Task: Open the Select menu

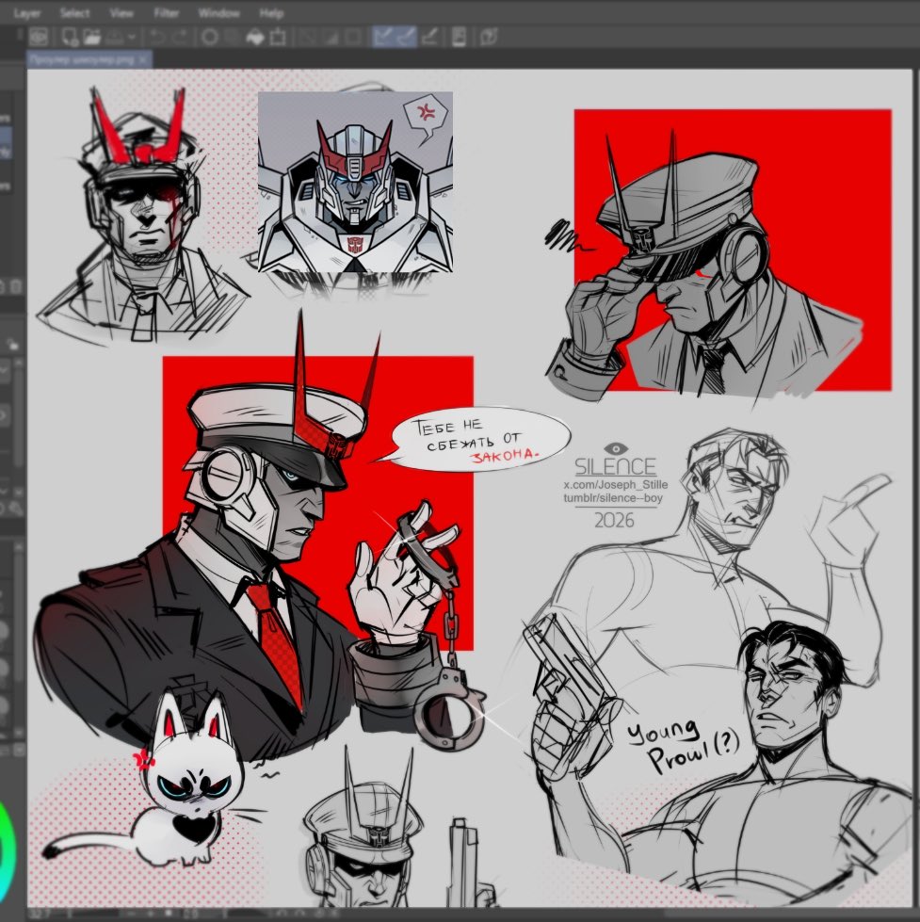Action: coord(74,13)
